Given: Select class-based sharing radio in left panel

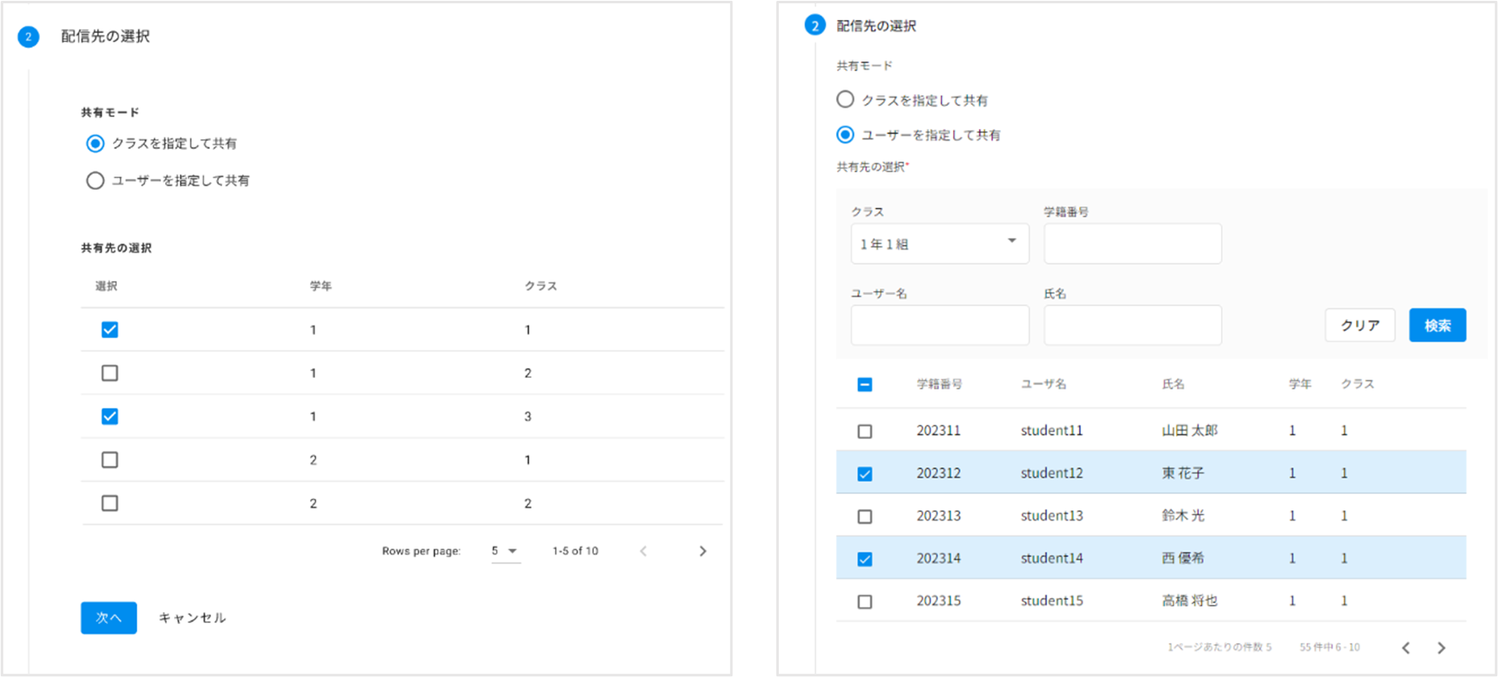Looking at the screenshot, I should pyautogui.click(x=95, y=143).
